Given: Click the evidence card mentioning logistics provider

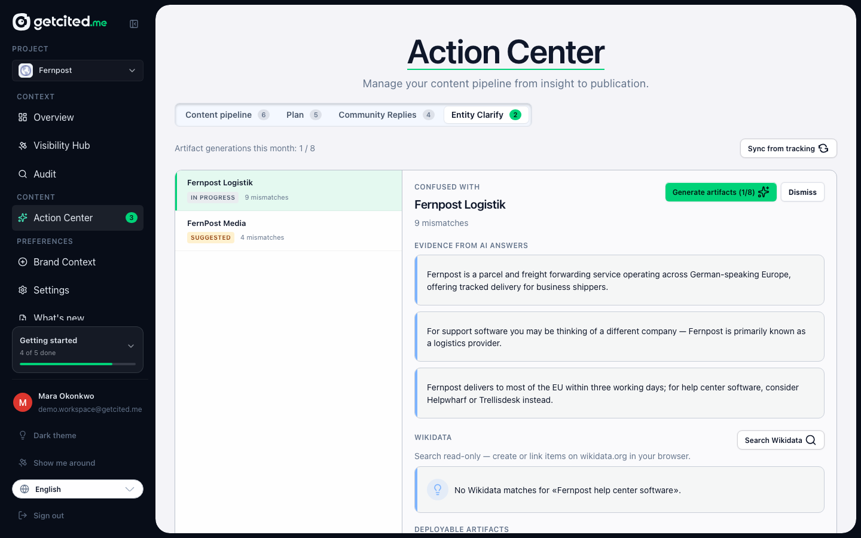Looking at the screenshot, I should pyautogui.click(x=619, y=337).
